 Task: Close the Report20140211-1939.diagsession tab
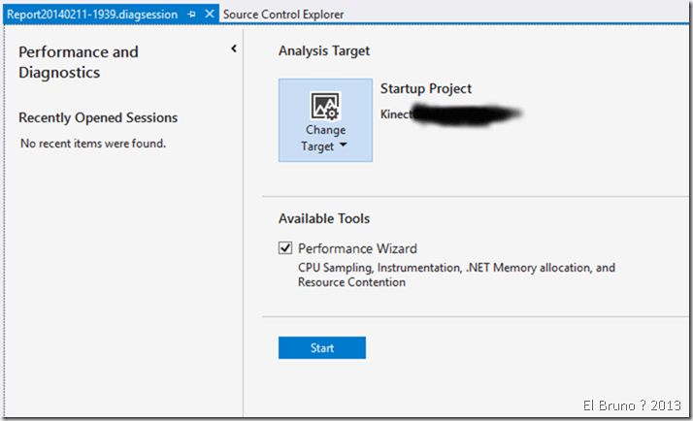[x=210, y=15]
